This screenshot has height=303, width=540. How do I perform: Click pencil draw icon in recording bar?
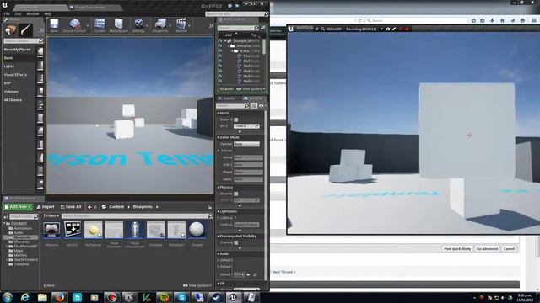coord(394,29)
